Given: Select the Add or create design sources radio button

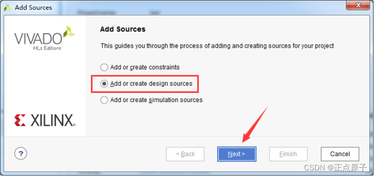Looking at the screenshot, I should pyautogui.click(x=104, y=84).
